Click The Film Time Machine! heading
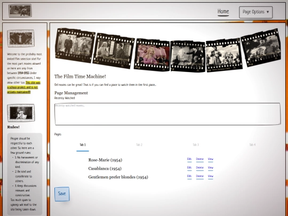 80,77
